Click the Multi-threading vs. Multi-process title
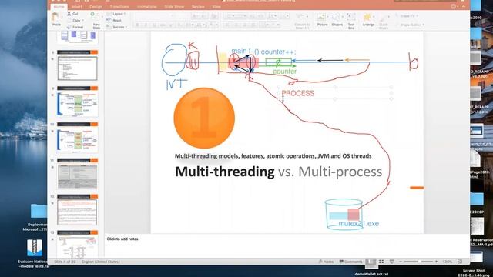The image size is (493, 277). coord(279,172)
